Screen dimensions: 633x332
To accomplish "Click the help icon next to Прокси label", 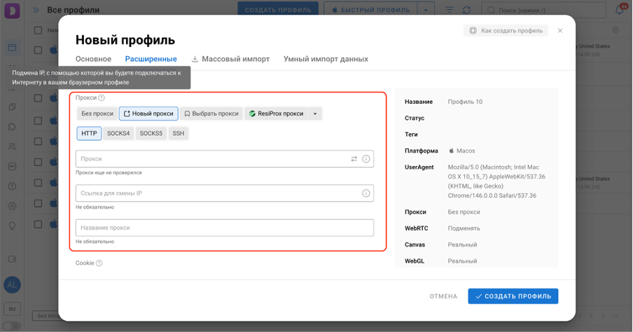I will pos(102,98).
